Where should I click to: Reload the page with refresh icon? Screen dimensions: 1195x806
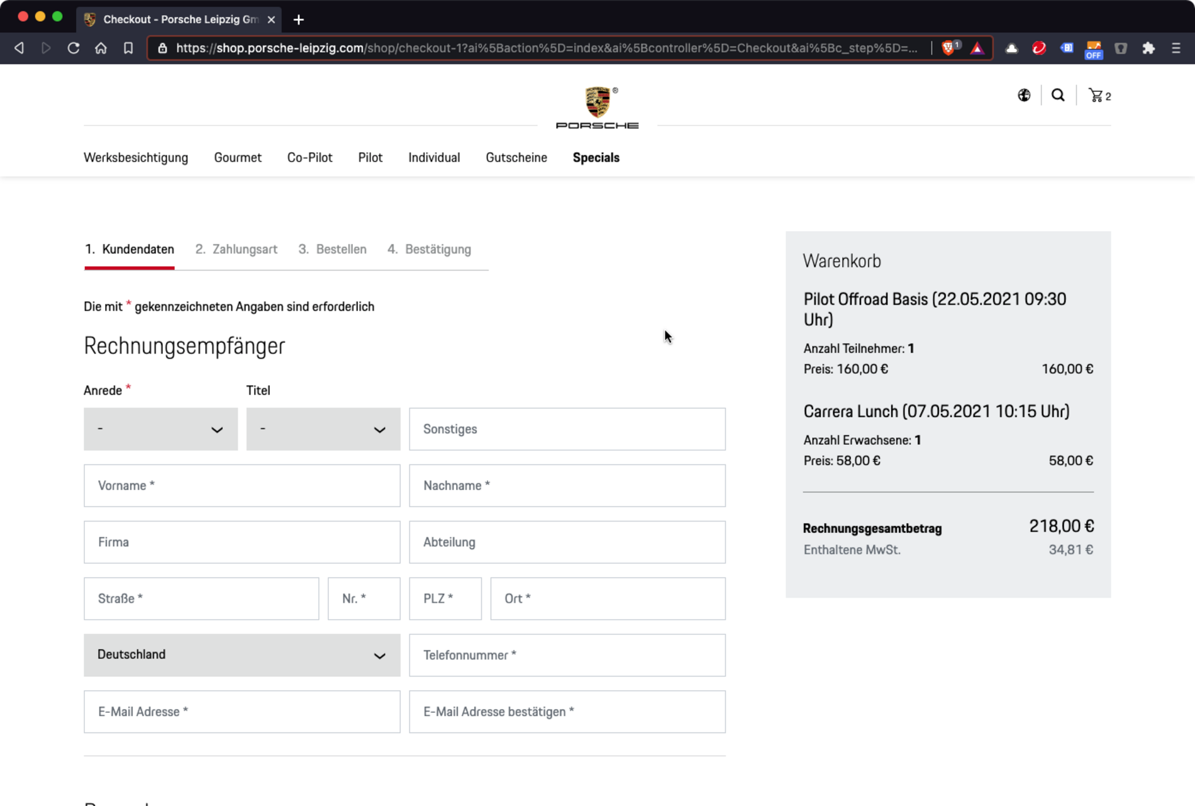[74, 48]
